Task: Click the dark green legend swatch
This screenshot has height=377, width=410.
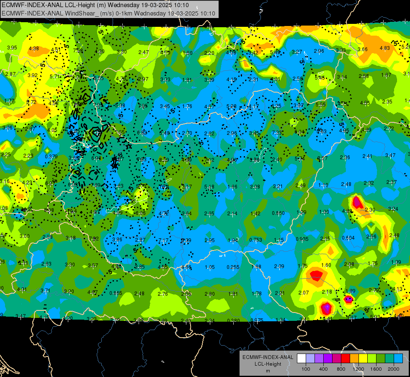Action: pos(381,359)
